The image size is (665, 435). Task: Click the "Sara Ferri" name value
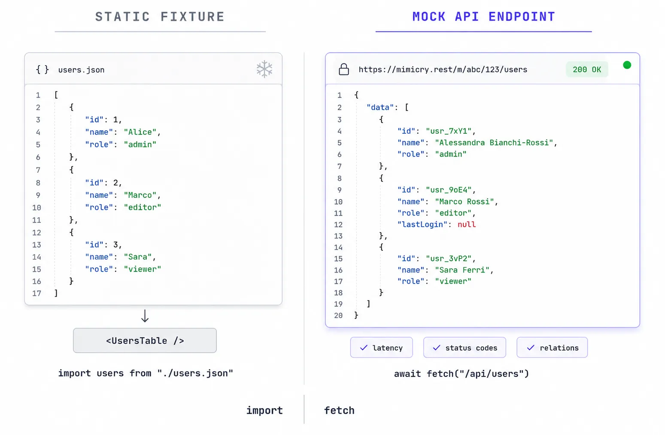point(462,270)
